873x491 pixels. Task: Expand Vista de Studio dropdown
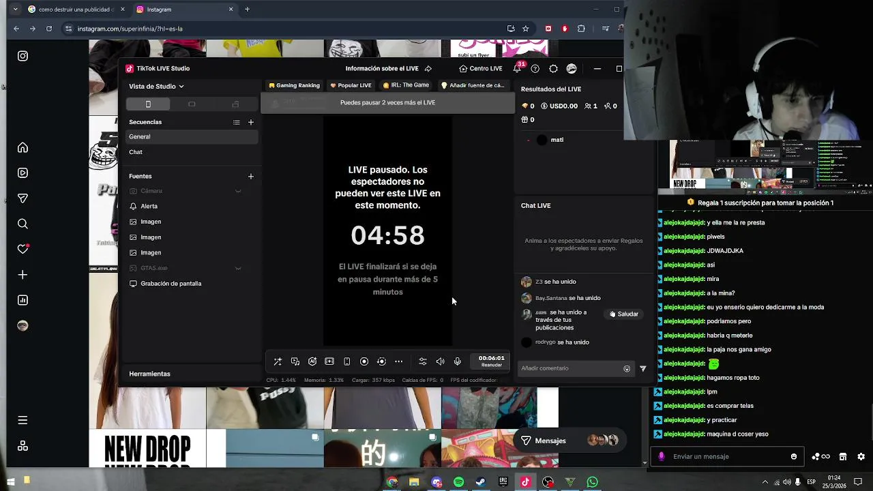click(x=156, y=87)
